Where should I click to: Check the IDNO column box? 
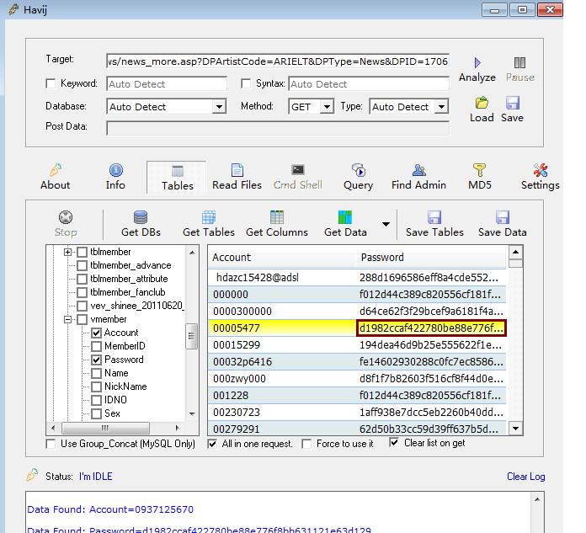pos(97,400)
